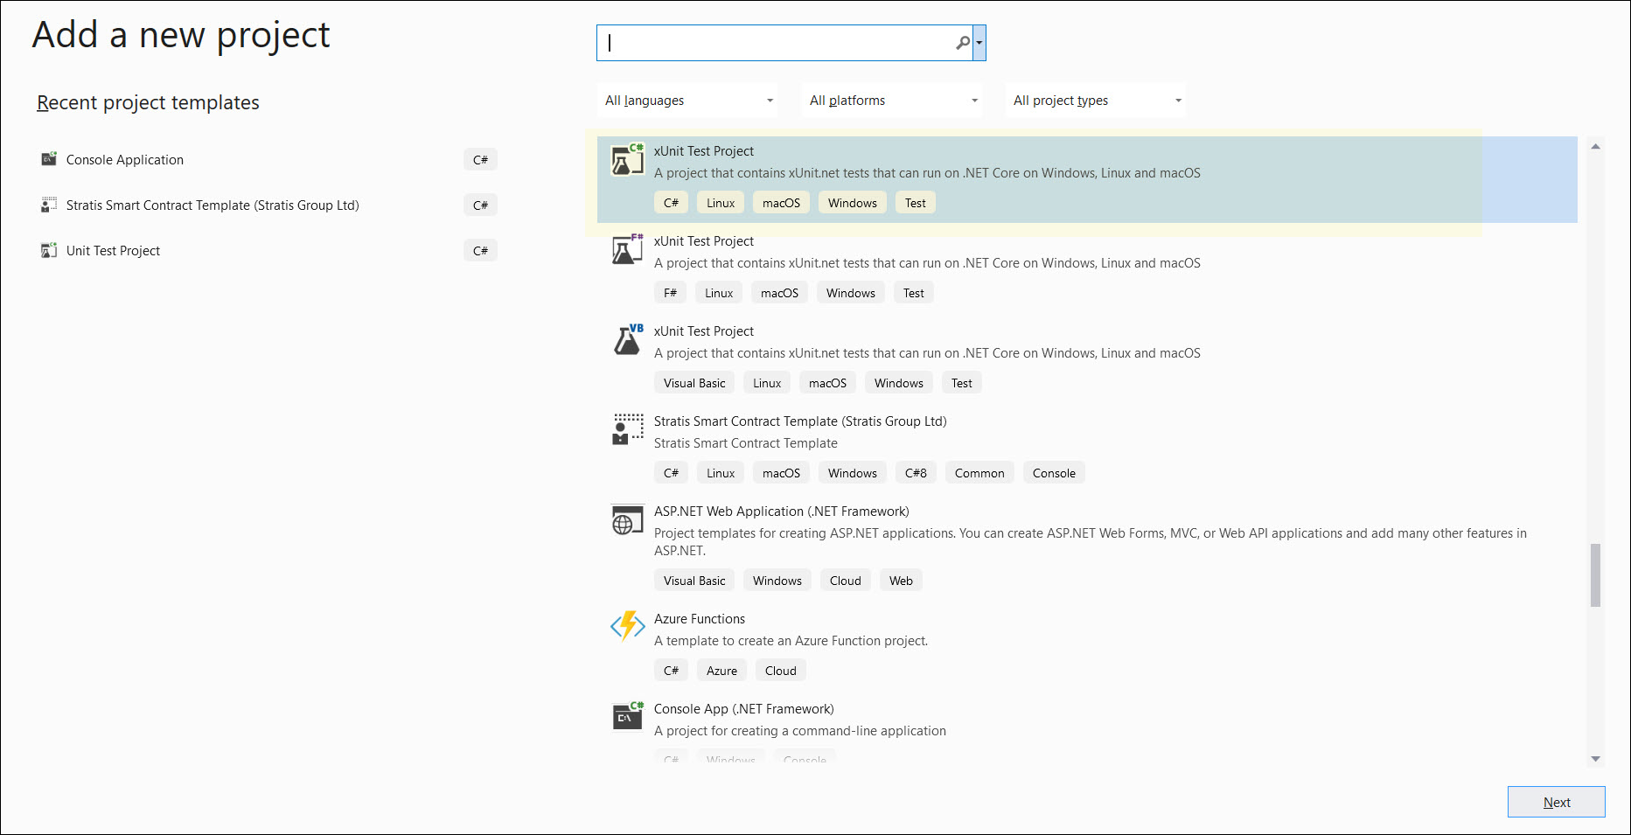Image resolution: width=1631 pixels, height=835 pixels.
Task: Click the search magnifier icon
Action: tap(962, 43)
